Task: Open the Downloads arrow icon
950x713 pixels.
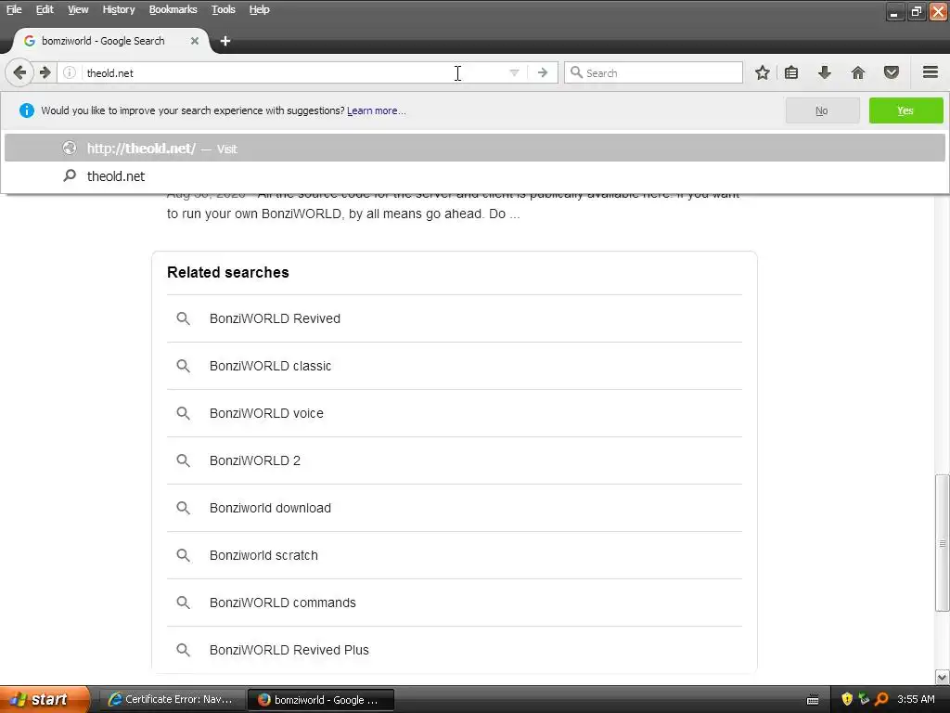Action: tap(824, 72)
